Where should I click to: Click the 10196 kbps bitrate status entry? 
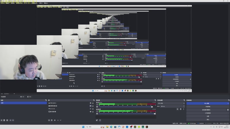tap(192, 123)
